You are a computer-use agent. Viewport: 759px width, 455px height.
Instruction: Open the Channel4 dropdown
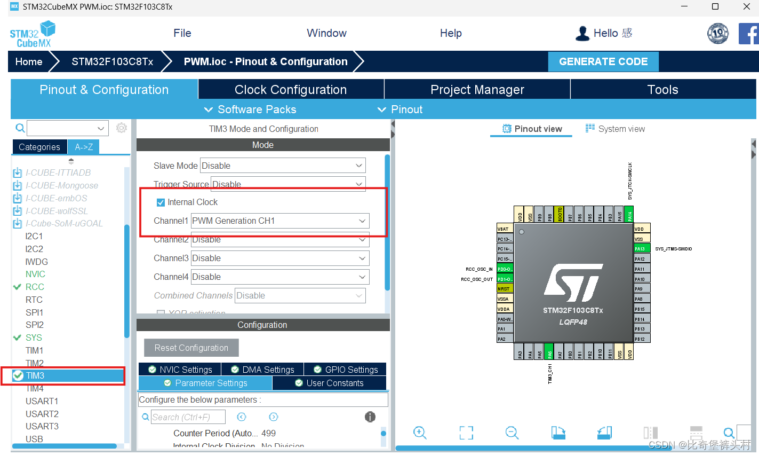tap(280, 277)
